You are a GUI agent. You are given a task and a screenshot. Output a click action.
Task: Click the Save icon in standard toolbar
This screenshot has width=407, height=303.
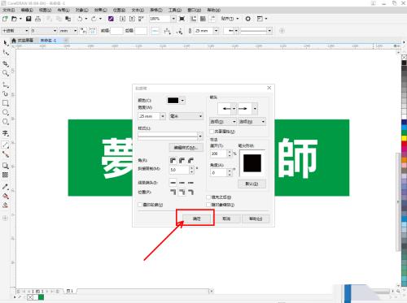(28, 19)
